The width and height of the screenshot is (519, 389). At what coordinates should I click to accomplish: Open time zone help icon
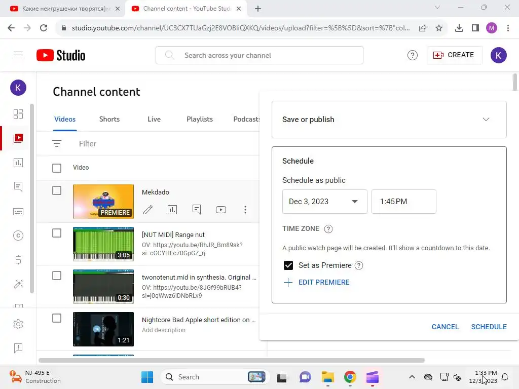(x=328, y=229)
